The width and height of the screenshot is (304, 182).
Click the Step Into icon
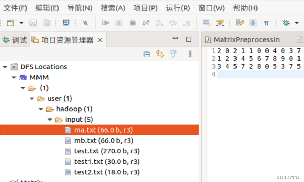(x=159, y=23)
